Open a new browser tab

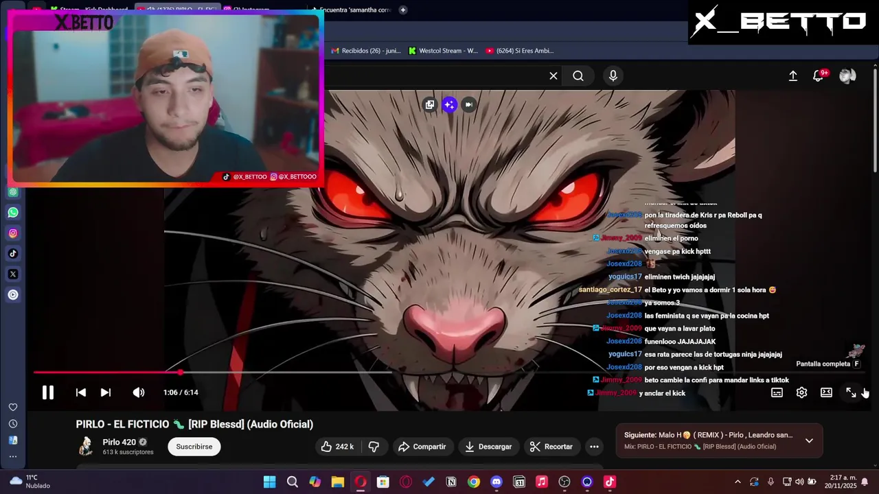(x=403, y=10)
